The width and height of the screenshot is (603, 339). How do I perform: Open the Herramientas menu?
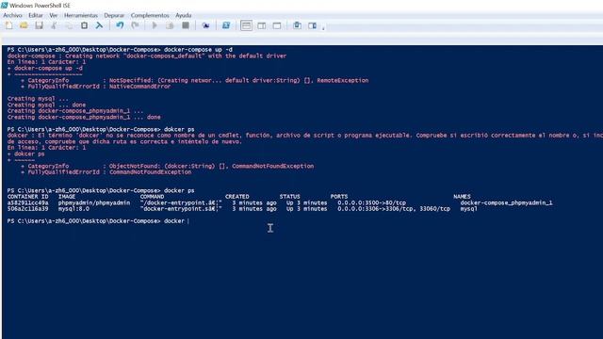coord(81,15)
